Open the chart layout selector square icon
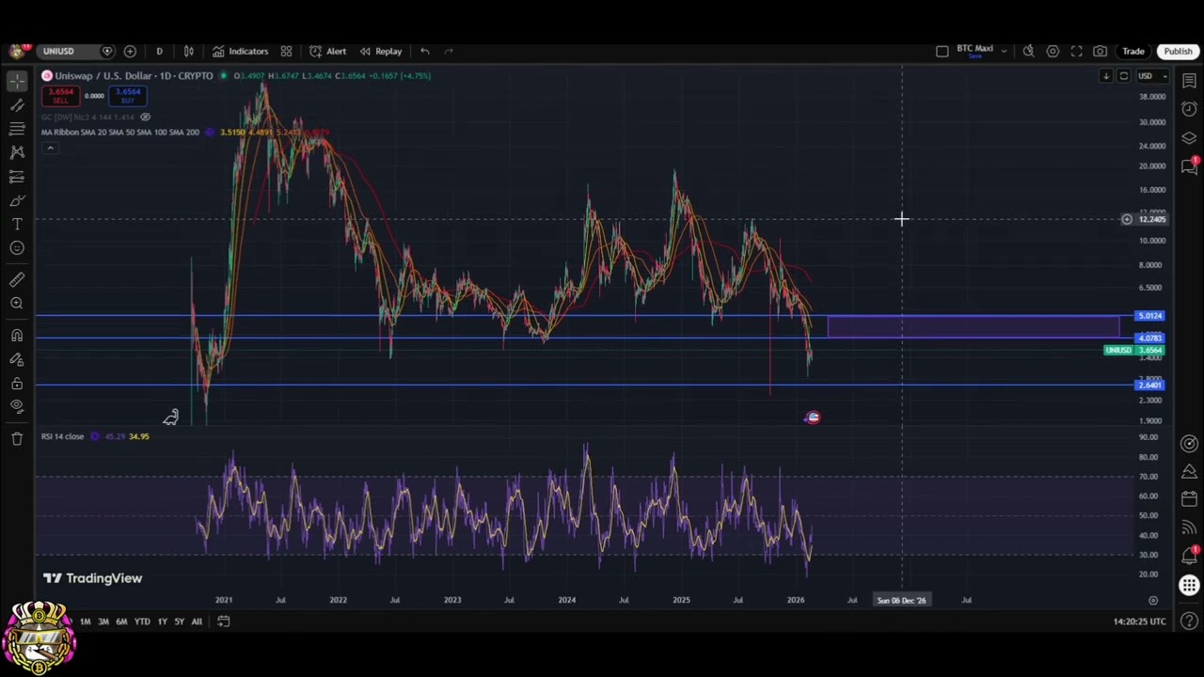Image resolution: width=1204 pixels, height=677 pixels. [942, 51]
